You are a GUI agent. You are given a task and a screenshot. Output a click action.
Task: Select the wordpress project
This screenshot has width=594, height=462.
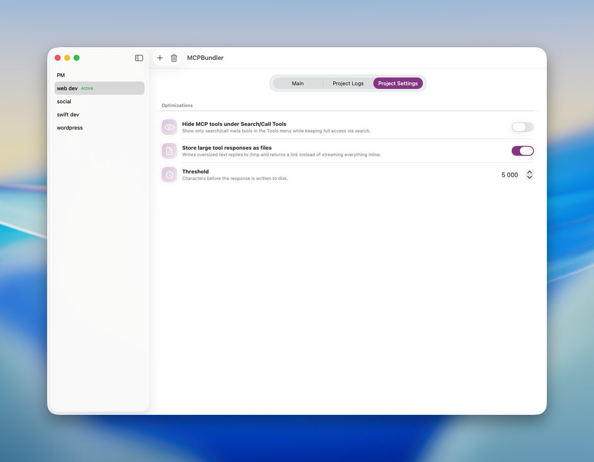(x=69, y=127)
